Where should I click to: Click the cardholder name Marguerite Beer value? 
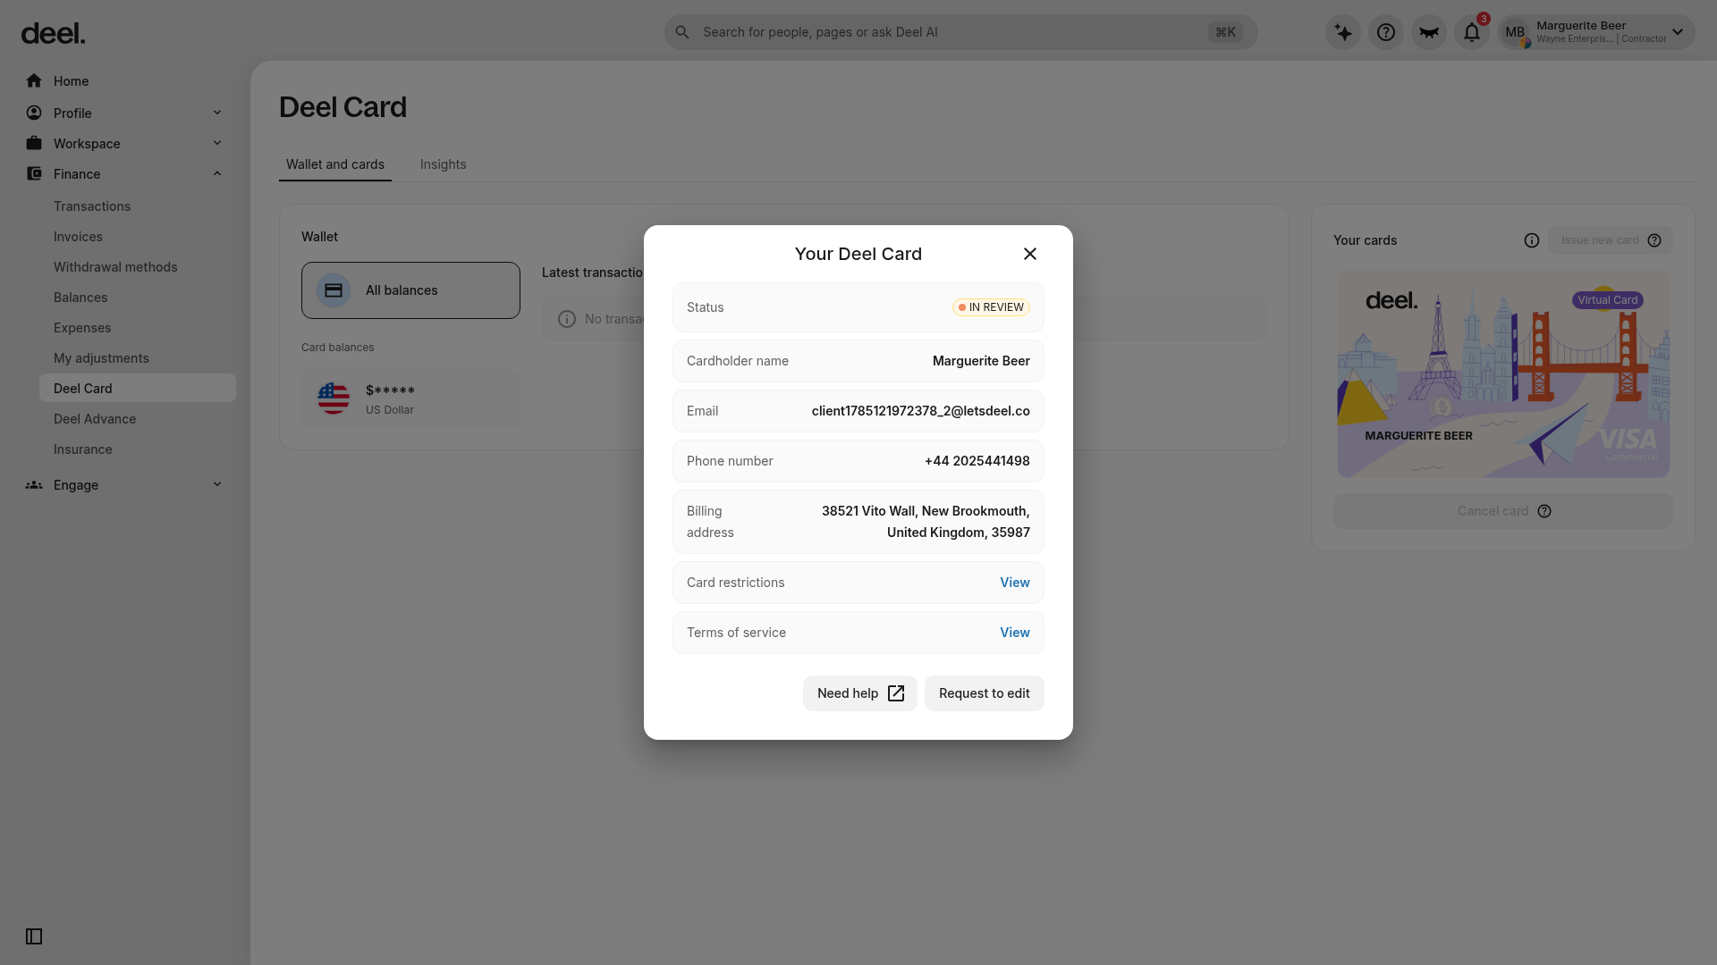[x=981, y=361]
